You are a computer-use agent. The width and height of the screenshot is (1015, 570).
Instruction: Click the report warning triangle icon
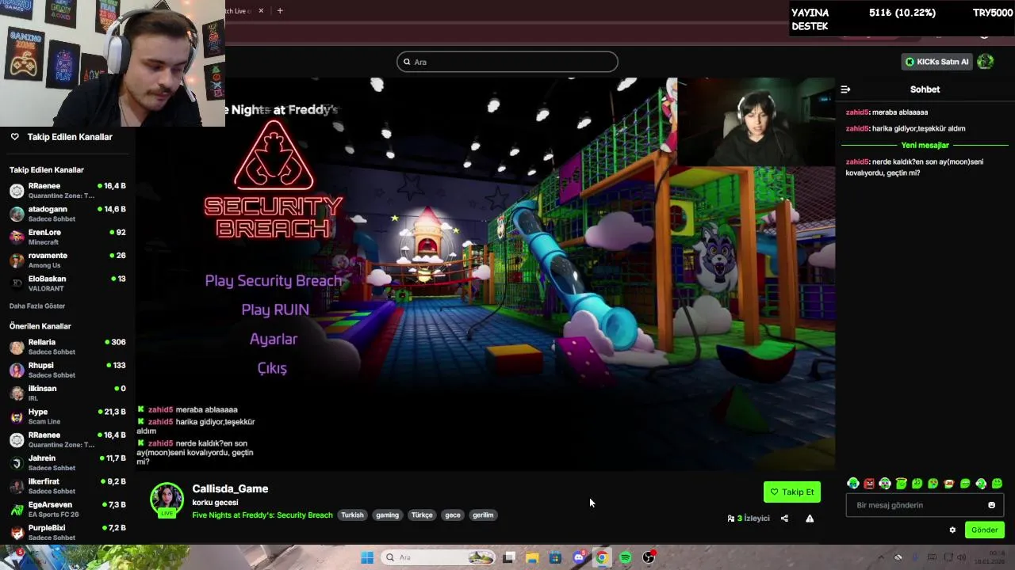click(810, 519)
